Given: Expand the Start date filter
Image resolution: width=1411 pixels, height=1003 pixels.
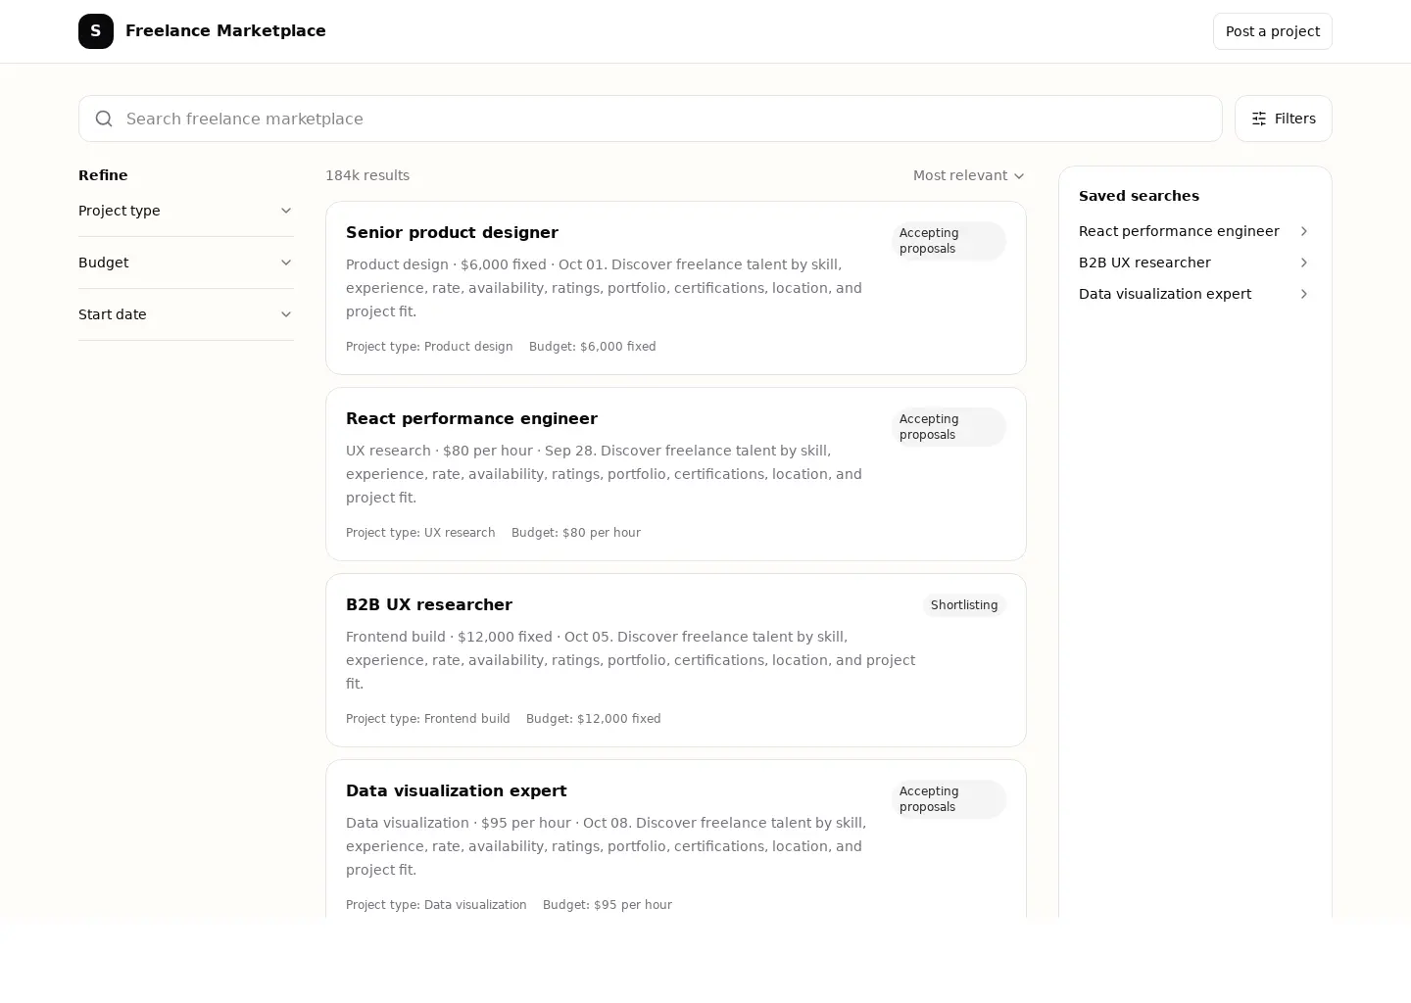Looking at the screenshot, I should 186,314.
